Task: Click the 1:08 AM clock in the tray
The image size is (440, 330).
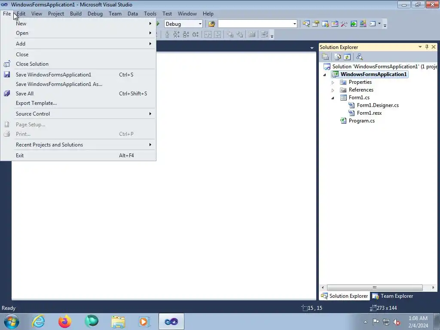Action: pyautogui.click(x=418, y=318)
